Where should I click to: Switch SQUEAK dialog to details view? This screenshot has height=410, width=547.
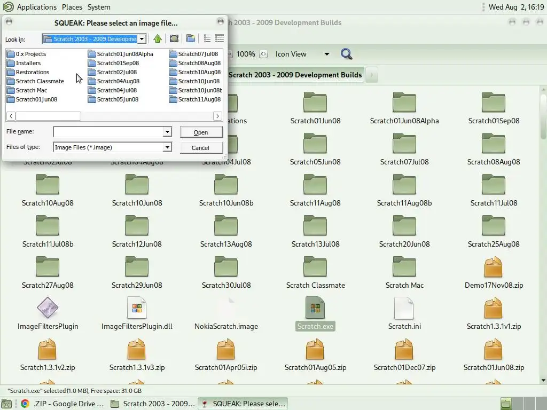point(220,38)
